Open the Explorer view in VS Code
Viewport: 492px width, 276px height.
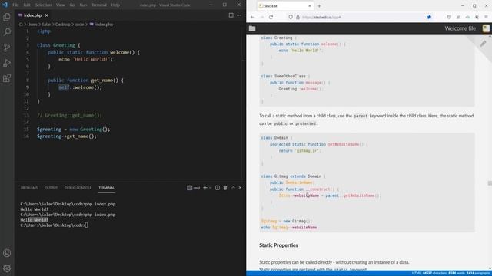7,17
